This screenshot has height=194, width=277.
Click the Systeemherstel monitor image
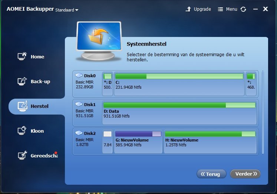99,41
